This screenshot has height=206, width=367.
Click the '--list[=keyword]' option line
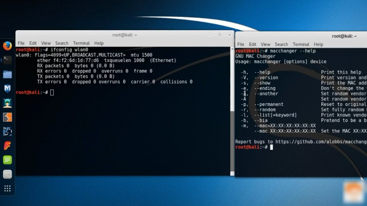tap(304, 115)
